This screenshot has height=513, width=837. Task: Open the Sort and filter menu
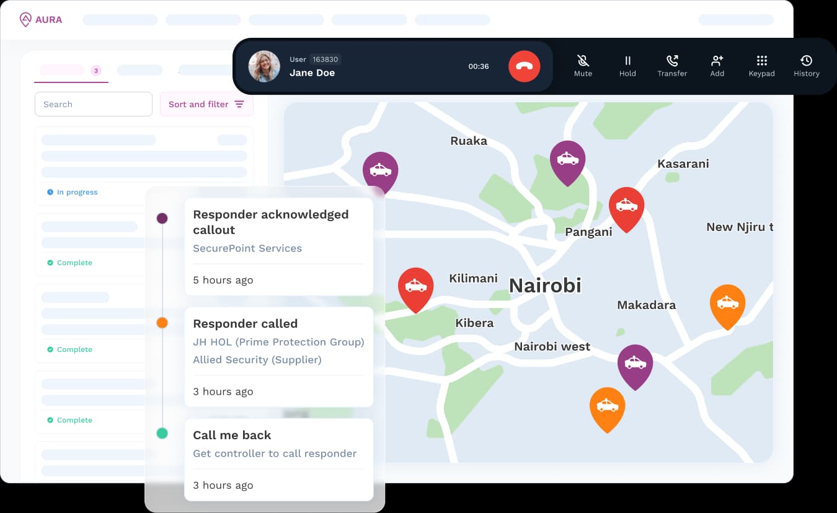[x=206, y=104]
